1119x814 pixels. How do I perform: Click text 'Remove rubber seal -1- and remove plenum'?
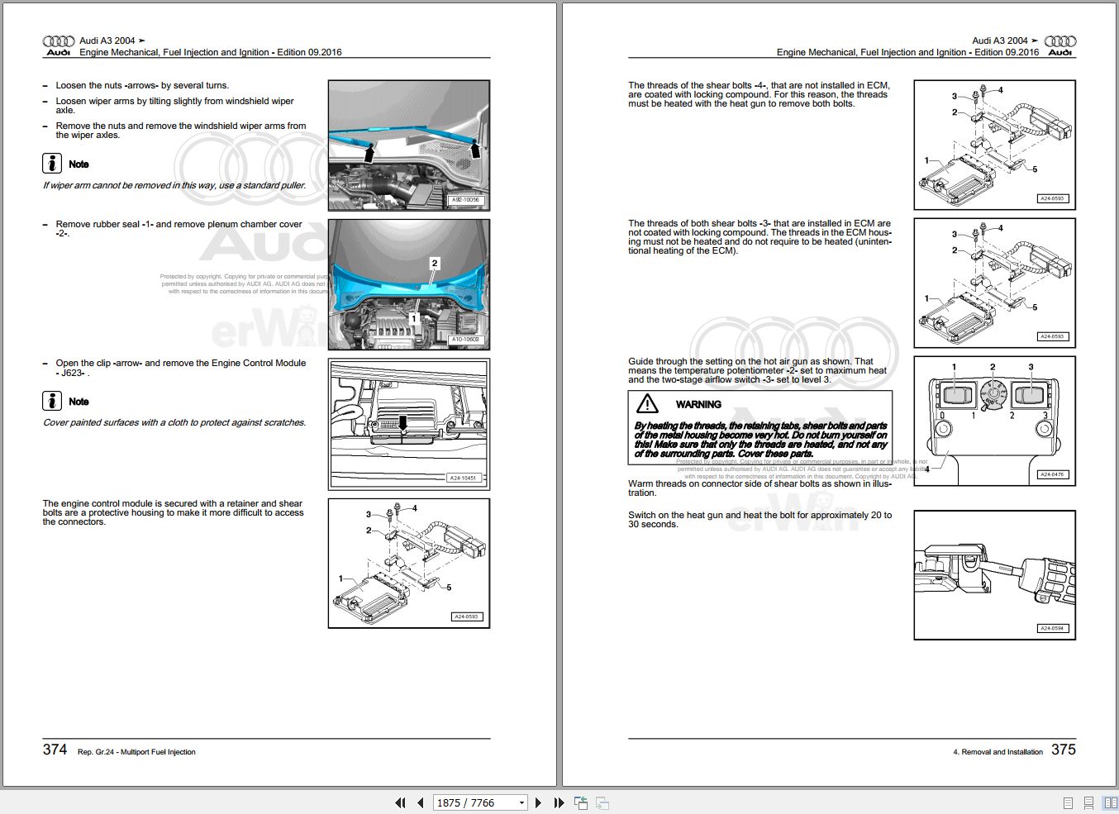pyautogui.click(x=179, y=224)
